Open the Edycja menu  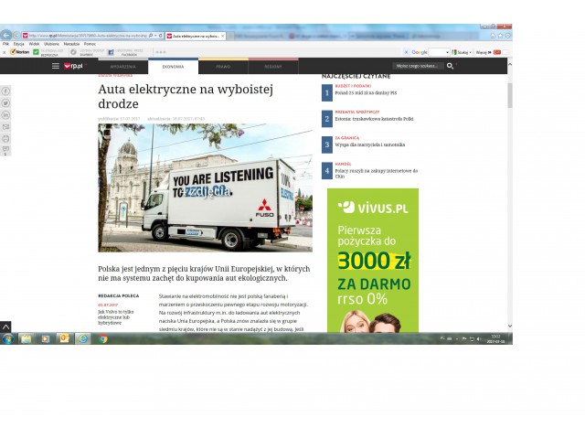pos(18,43)
